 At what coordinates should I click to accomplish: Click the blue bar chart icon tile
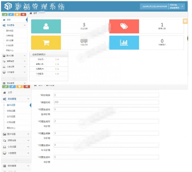[124, 42]
